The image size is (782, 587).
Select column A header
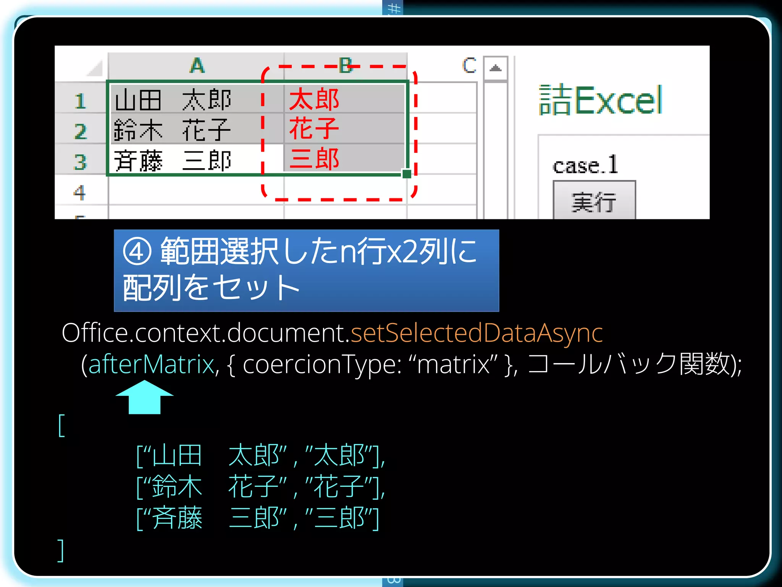coord(197,66)
